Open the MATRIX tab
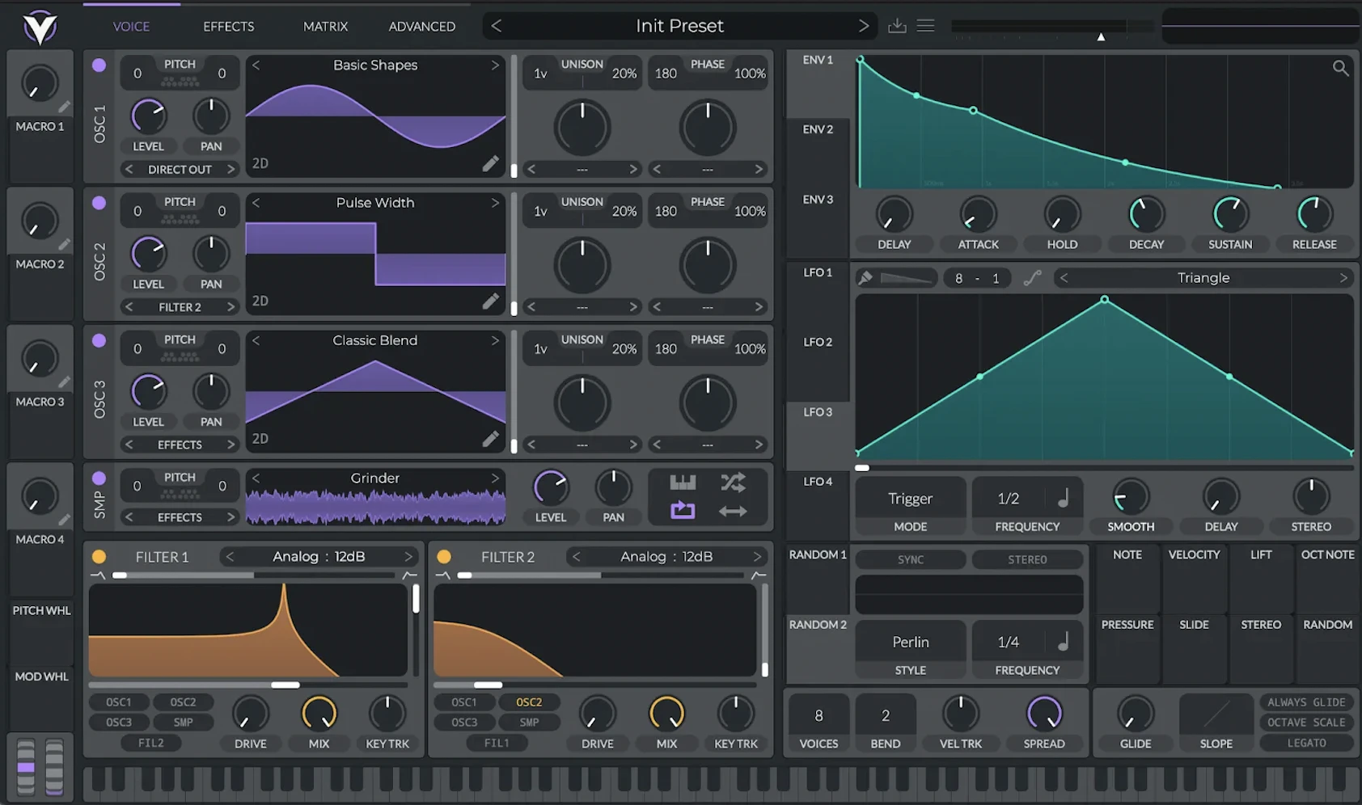The width and height of the screenshot is (1362, 805). [325, 27]
